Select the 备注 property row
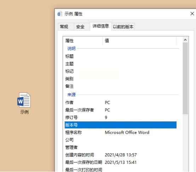The height and width of the screenshot is (172, 196). coord(121,86)
